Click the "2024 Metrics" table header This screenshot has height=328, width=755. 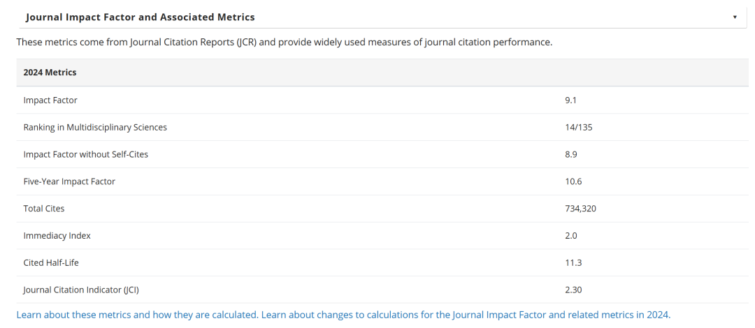50,73
